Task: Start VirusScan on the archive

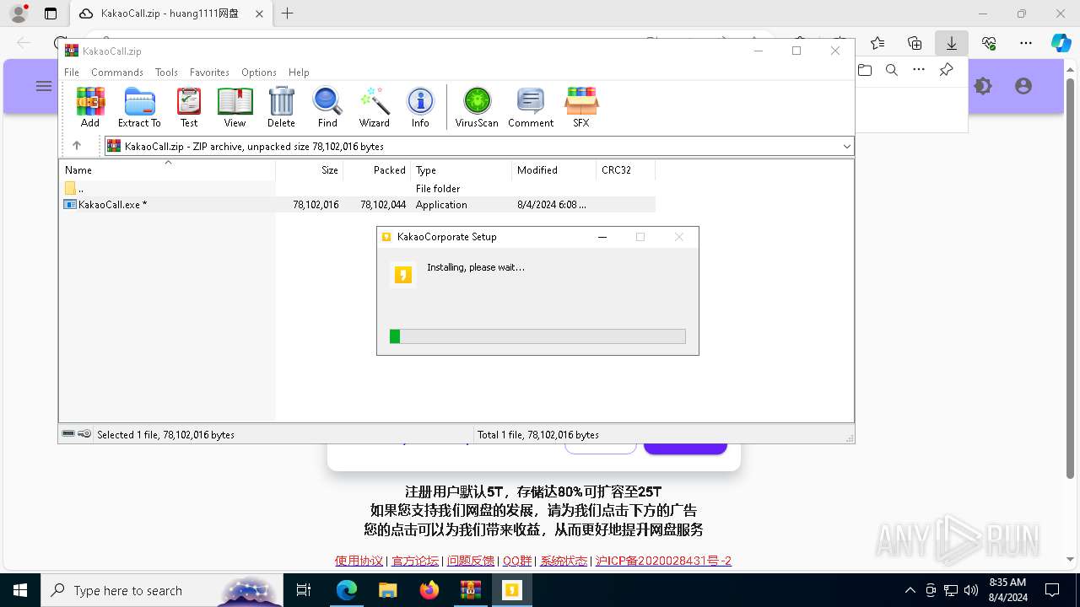Action: [x=477, y=107]
